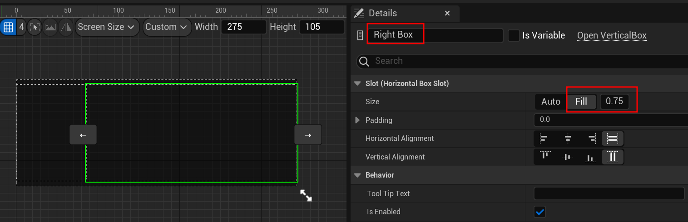Set Horizontal Alignment to right
Screen dimensions: 688x222
pyautogui.click(x=591, y=138)
